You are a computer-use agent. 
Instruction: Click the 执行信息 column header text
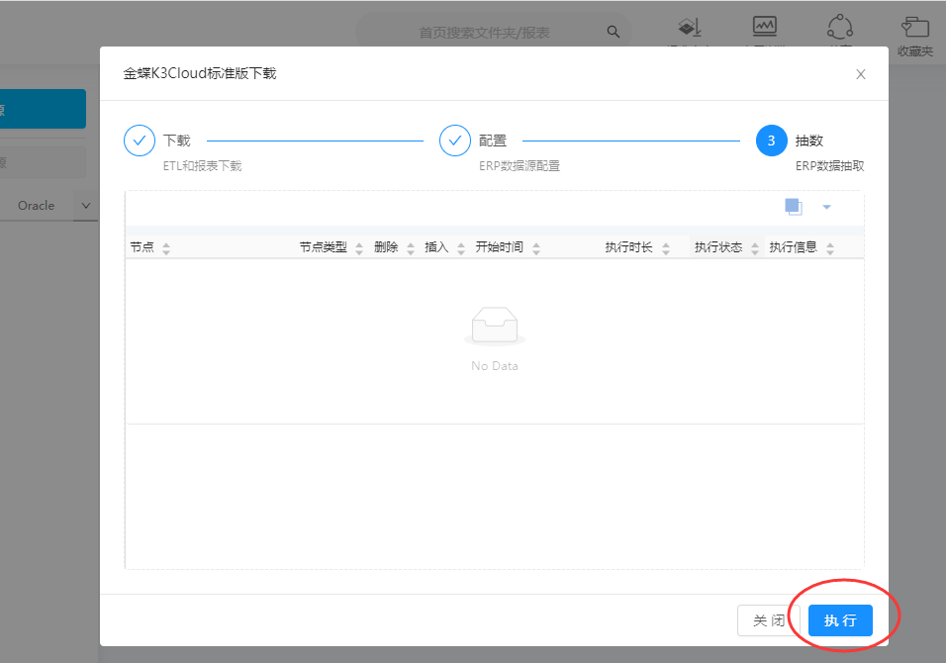tap(794, 247)
